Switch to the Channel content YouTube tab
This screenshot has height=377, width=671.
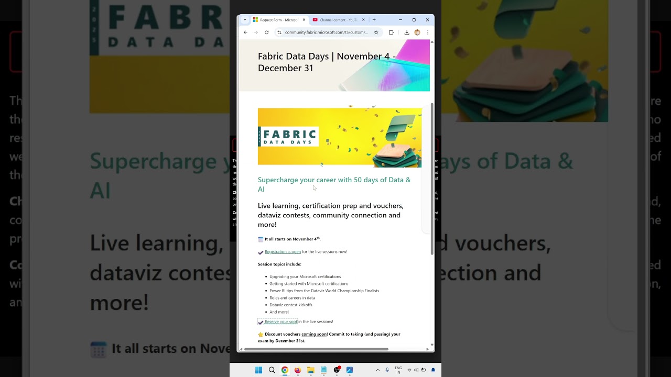pos(339,20)
